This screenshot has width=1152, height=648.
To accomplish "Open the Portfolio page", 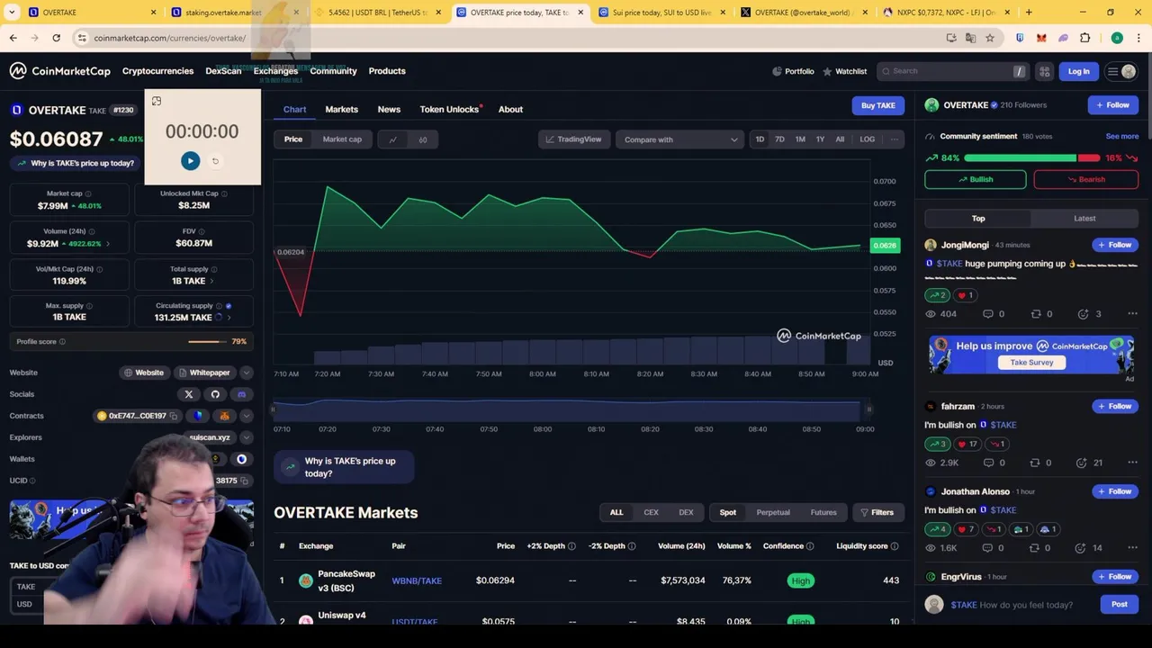I will tap(793, 71).
